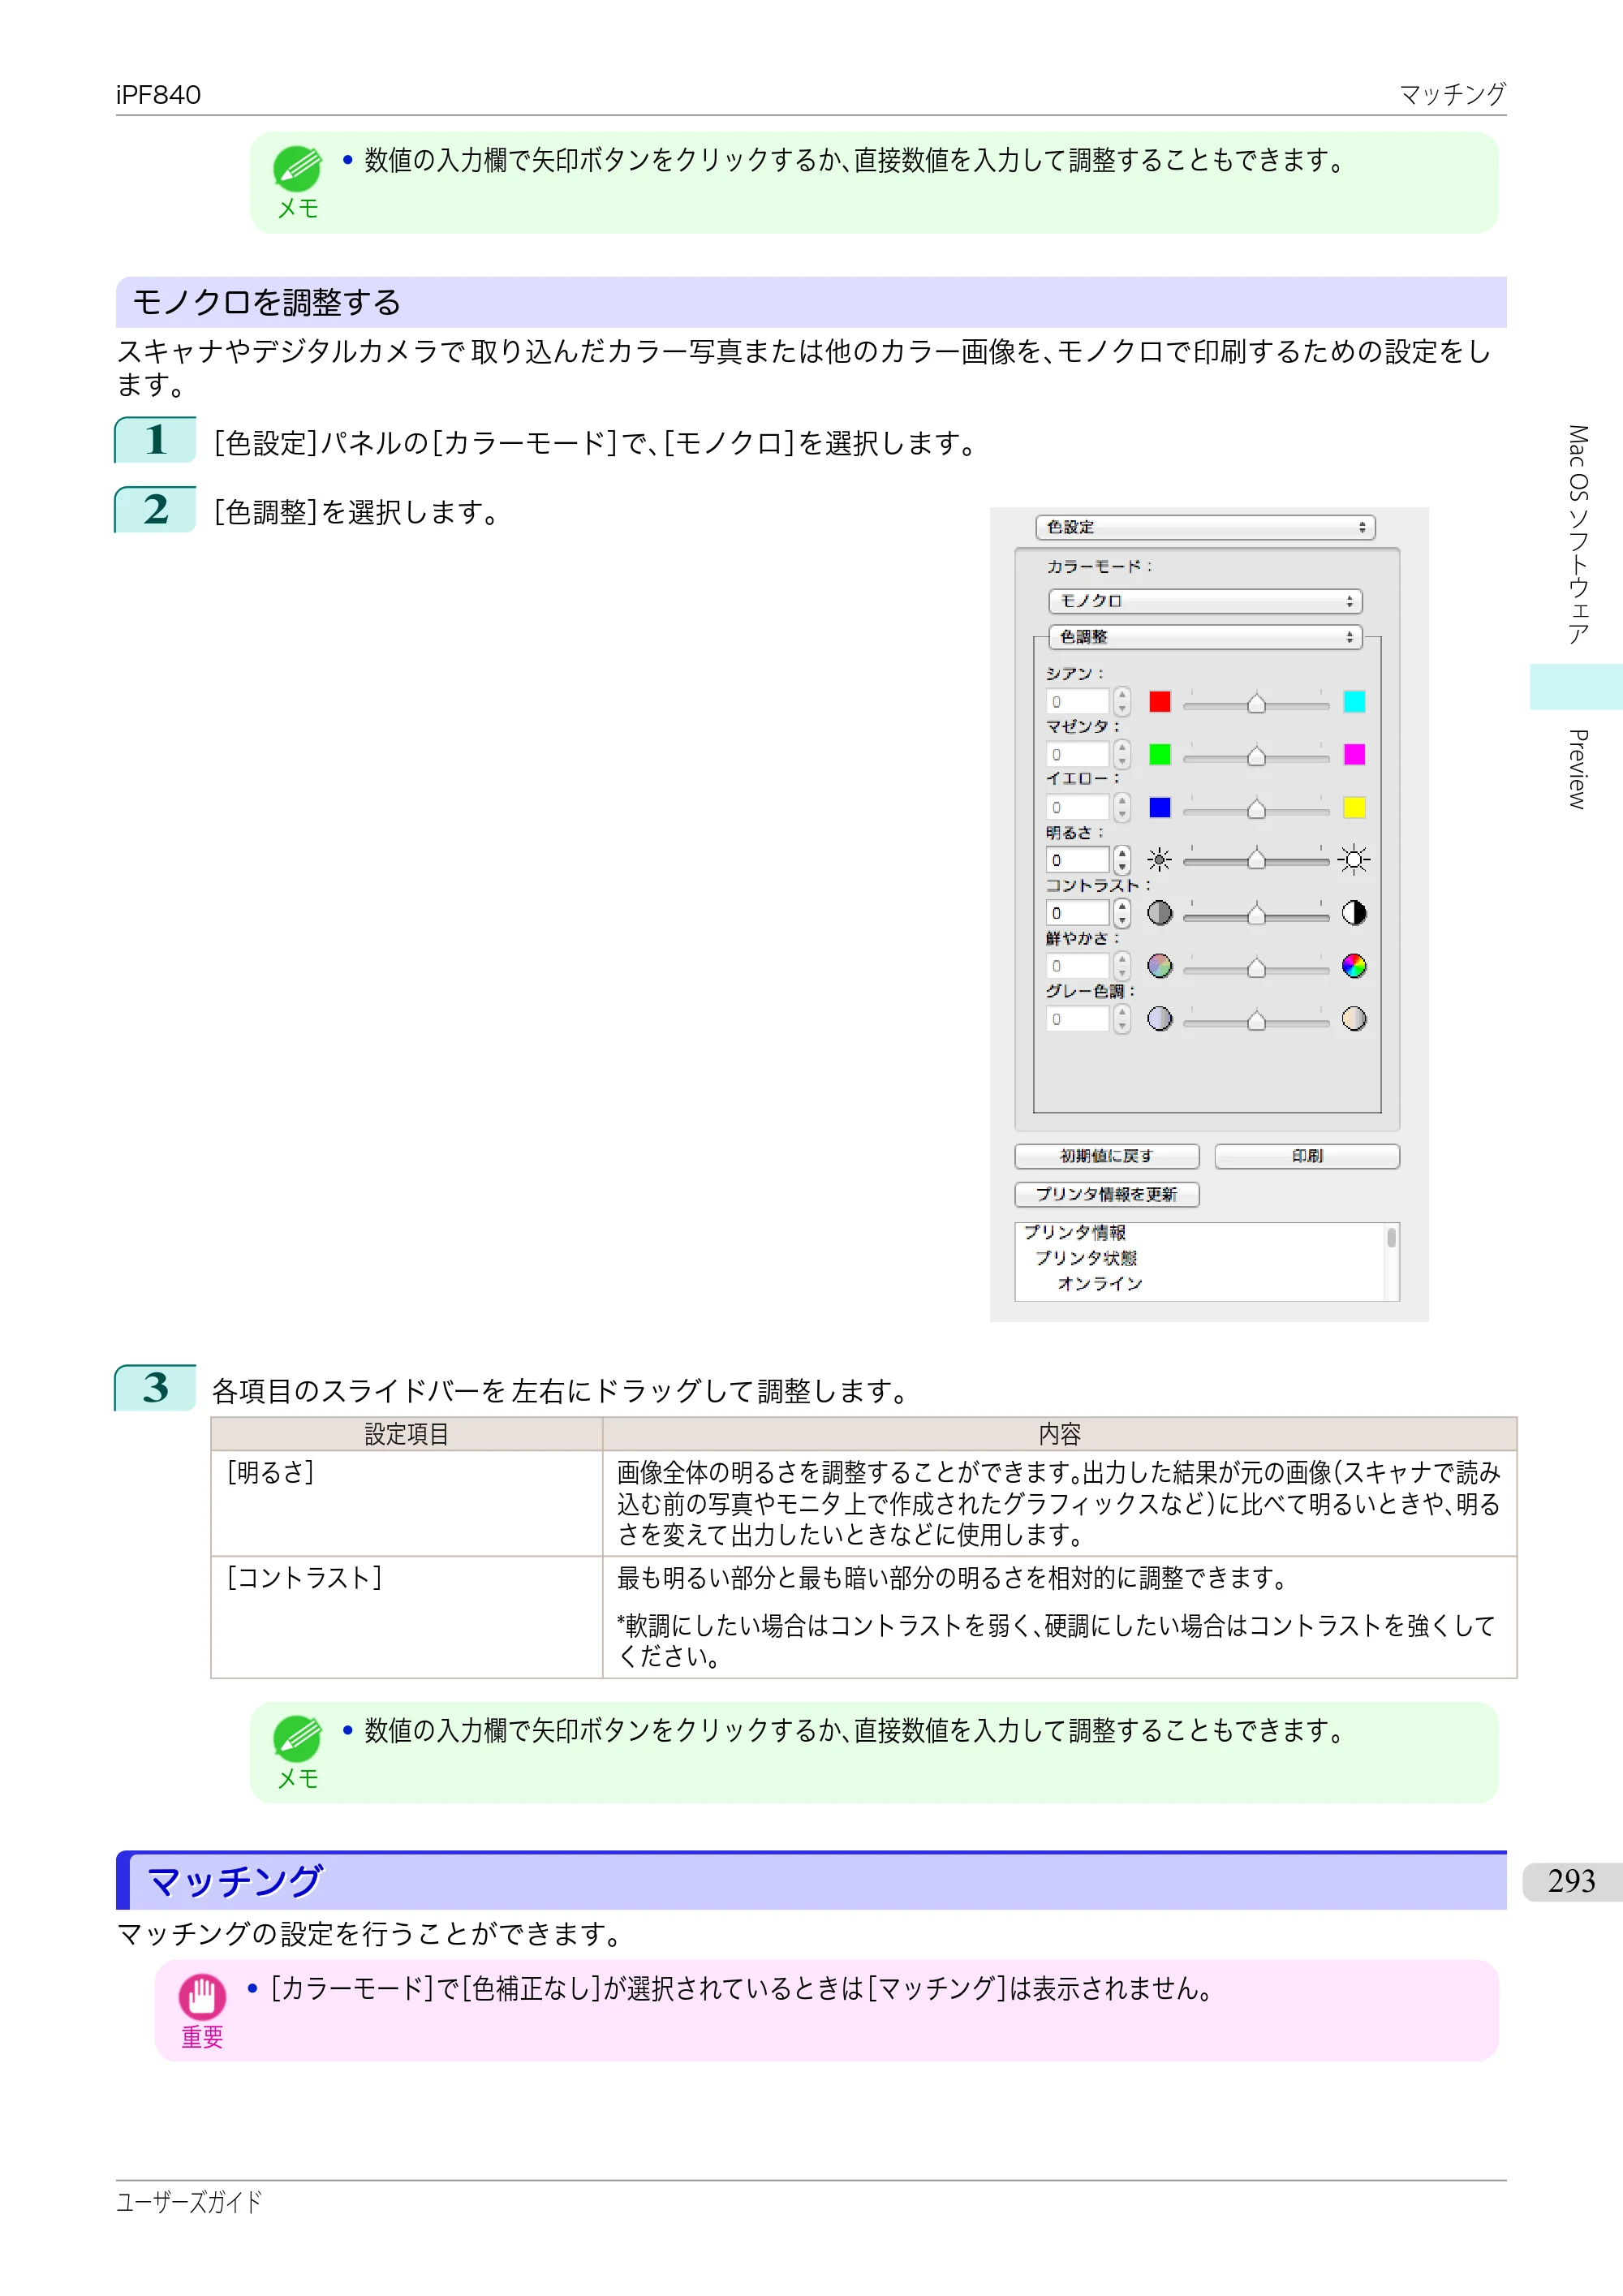Click the 明るさ slider thumb
Image resolution: width=1623 pixels, height=2296 pixels.
point(1256,860)
